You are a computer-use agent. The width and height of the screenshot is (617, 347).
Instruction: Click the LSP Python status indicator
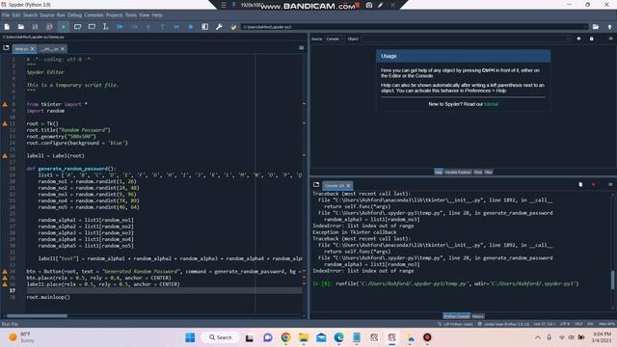pyautogui.click(x=455, y=324)
